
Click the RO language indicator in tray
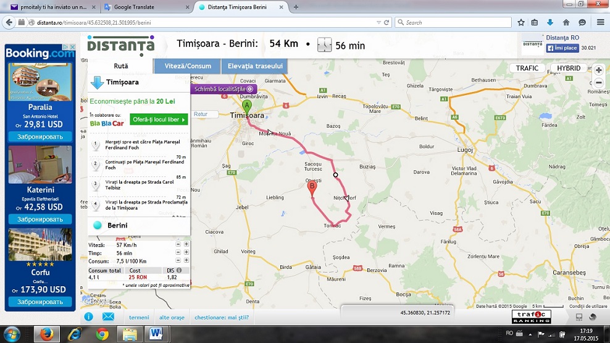(x=509, y=333)
